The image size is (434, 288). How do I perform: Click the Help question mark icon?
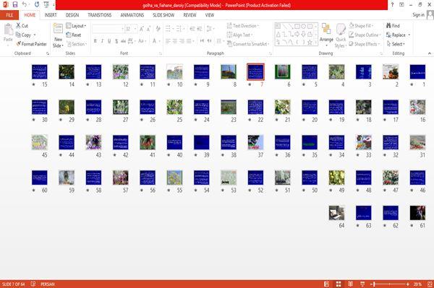[392, 5]
